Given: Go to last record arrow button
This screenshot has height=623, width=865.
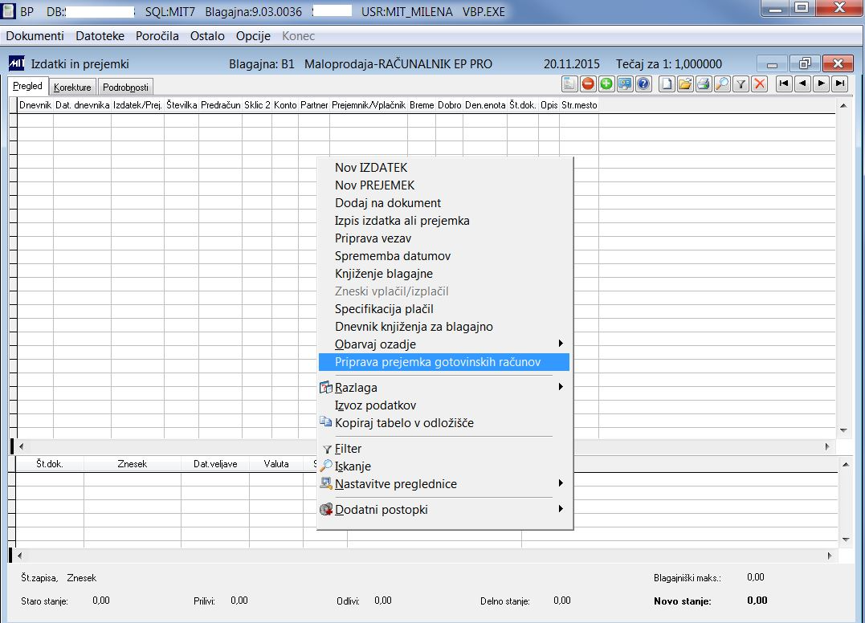Looking at the screenshot, I should coord(840,83).
